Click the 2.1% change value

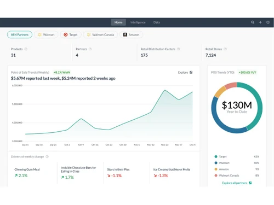pos(23,175)
